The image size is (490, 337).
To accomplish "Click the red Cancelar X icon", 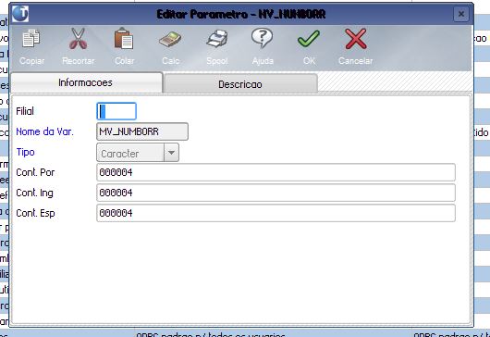I will click(356, 39).
